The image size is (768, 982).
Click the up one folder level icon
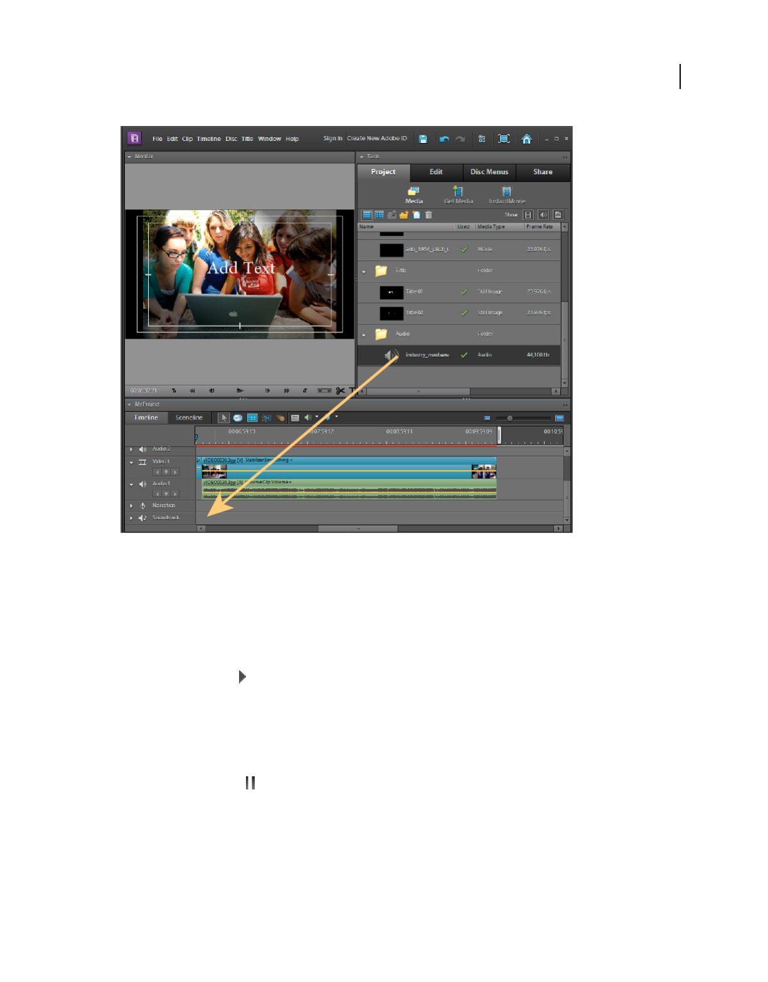[x=392, y=214]
